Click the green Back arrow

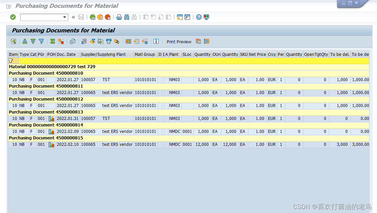[92, 17]
